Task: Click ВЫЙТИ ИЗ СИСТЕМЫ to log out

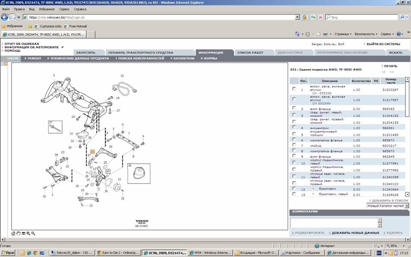Action: coord(383,44)
